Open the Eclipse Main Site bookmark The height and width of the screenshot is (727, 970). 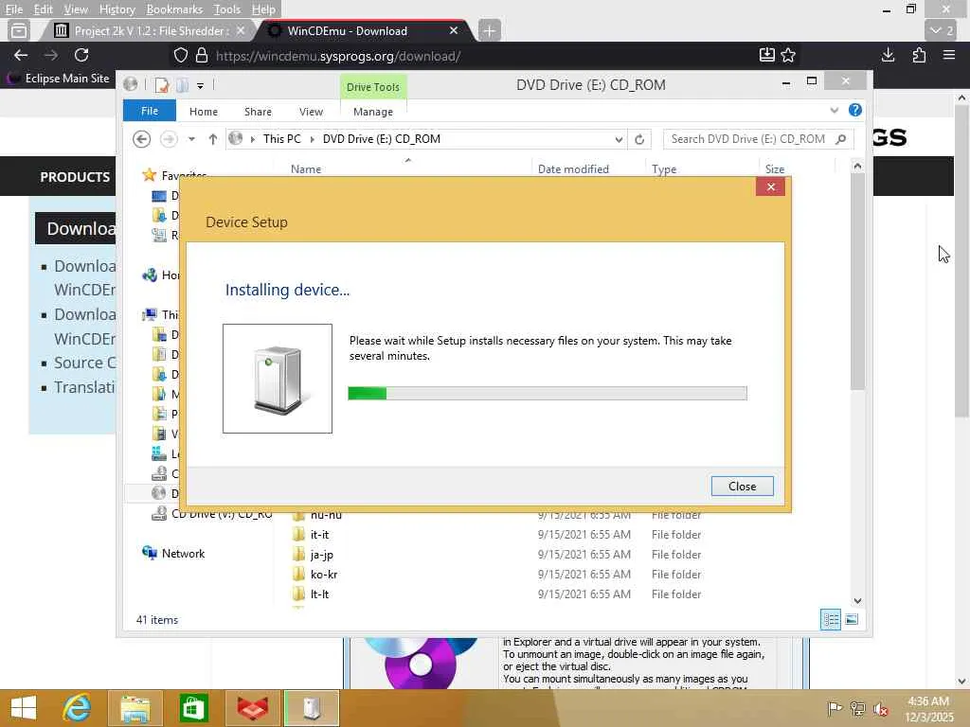[x=59, y=79]
